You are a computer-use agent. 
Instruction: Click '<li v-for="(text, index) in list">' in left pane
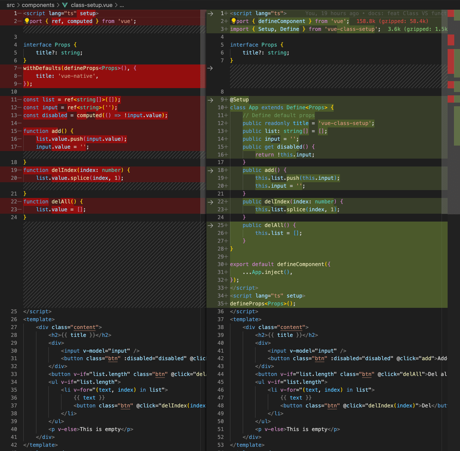tap(114, 390)
